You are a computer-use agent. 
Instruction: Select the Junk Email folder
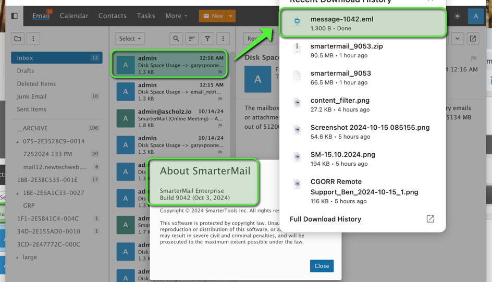(32, 96)
